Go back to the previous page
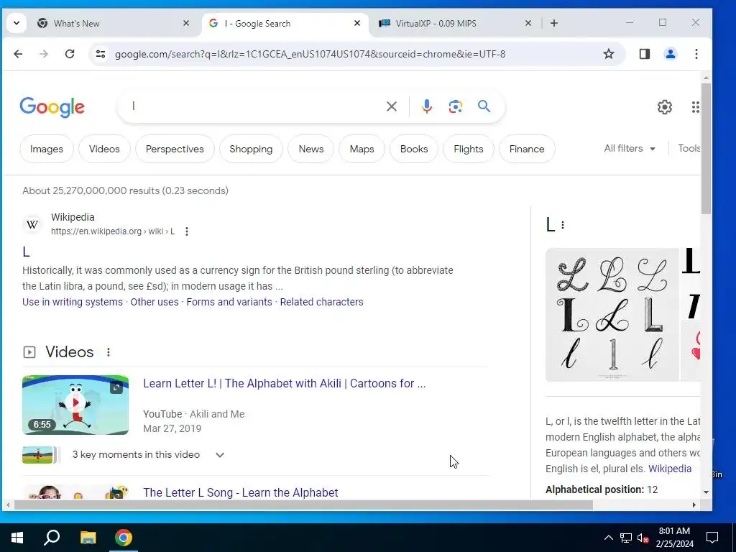736x552 pixels. tap(18, 54)
